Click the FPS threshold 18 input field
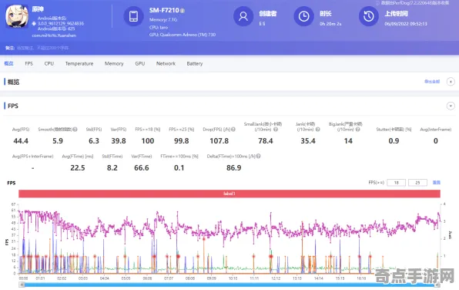The height and width of the screenshot is (290, 459). (397, 183)
